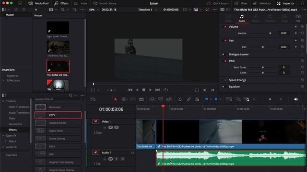Open the Mixer panel
This screenshot has width=307, height=172.
(241, 3)
